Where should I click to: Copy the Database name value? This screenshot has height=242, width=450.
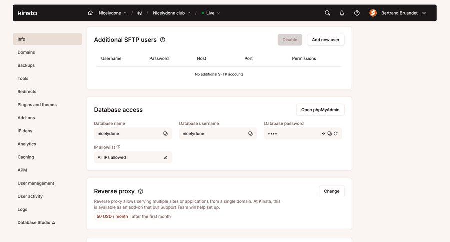click(x=165, y=134)
